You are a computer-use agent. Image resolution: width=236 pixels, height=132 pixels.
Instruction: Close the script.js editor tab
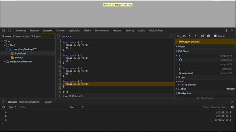coord(74,36)
